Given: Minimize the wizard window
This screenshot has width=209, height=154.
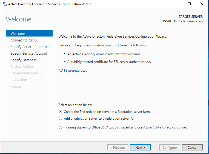Looking at the screenshot, I should 177,4.
